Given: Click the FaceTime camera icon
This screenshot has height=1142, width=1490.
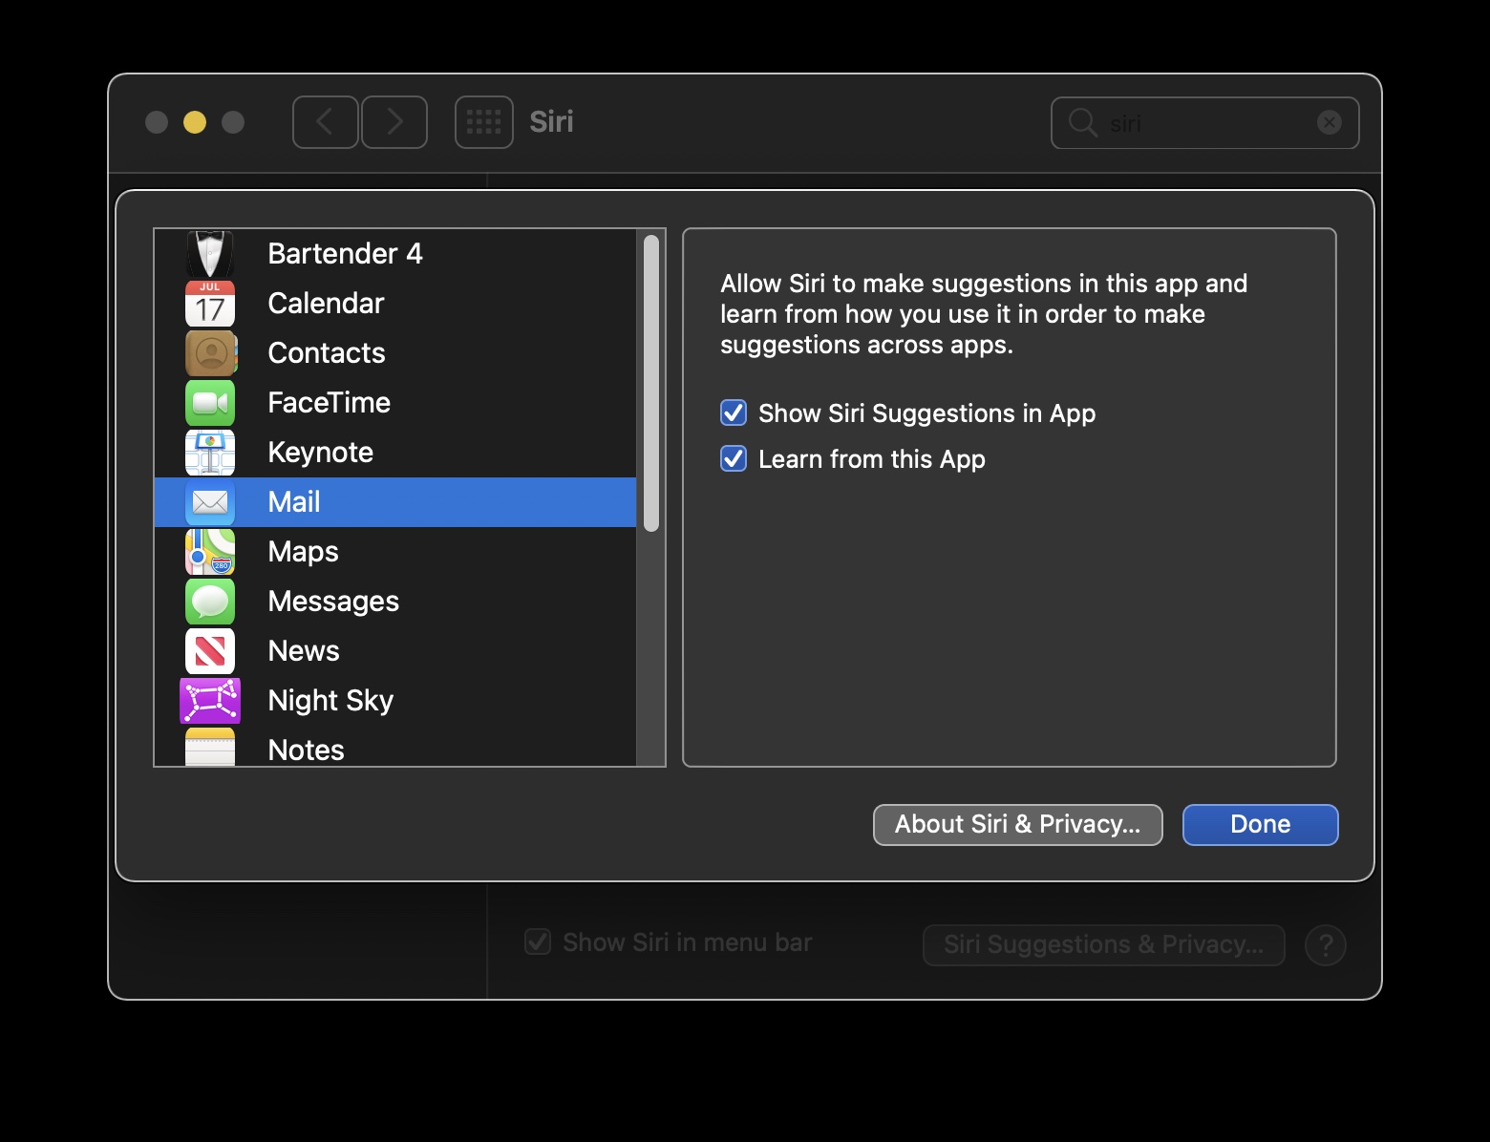Looking at the screenshot, I should (210, 403).
